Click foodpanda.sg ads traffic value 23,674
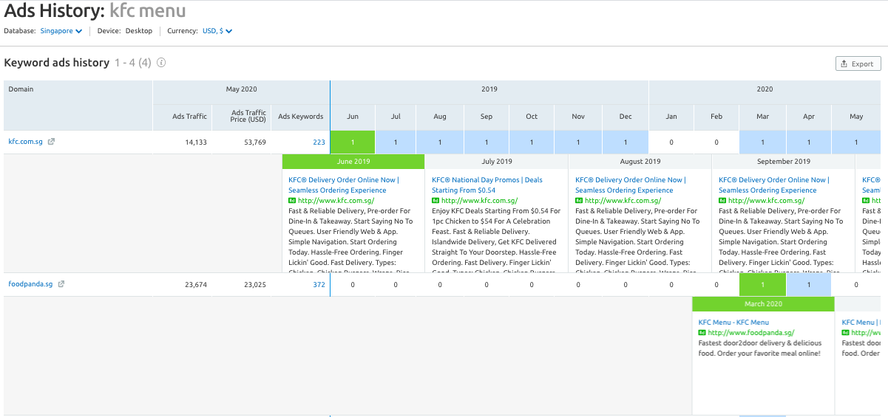 point(195,284)
